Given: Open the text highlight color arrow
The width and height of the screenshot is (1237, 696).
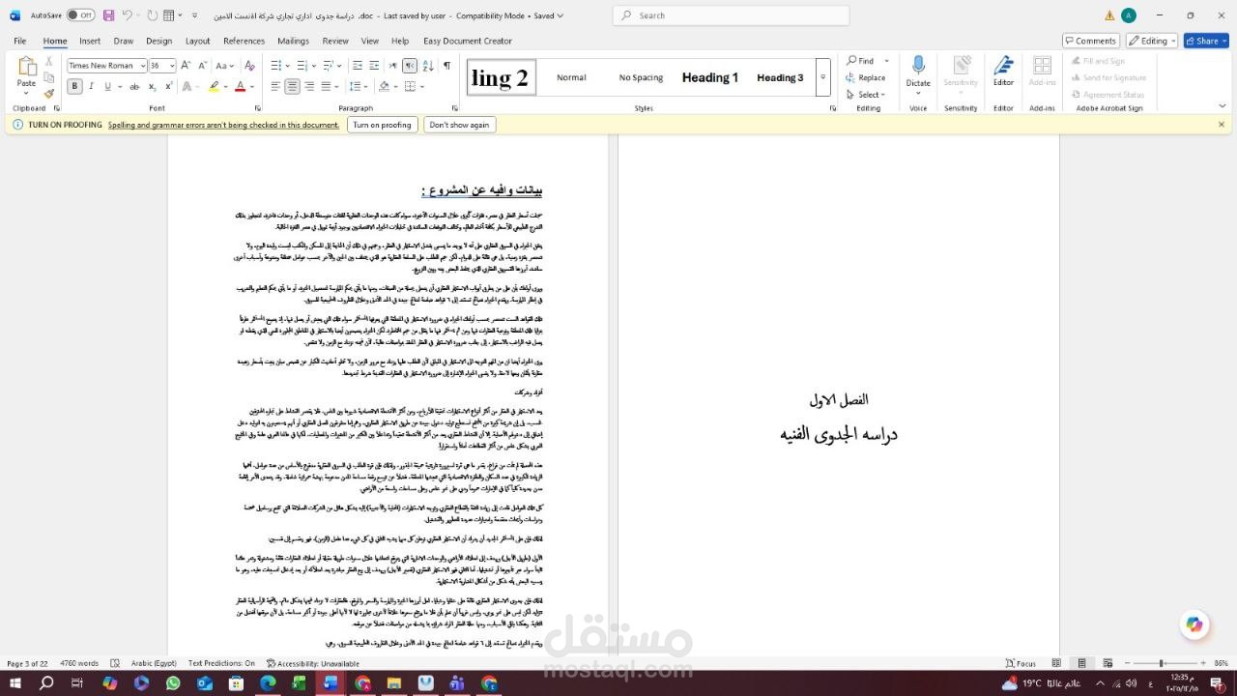Looking at the screenshot, I should [x=226, y=86].
